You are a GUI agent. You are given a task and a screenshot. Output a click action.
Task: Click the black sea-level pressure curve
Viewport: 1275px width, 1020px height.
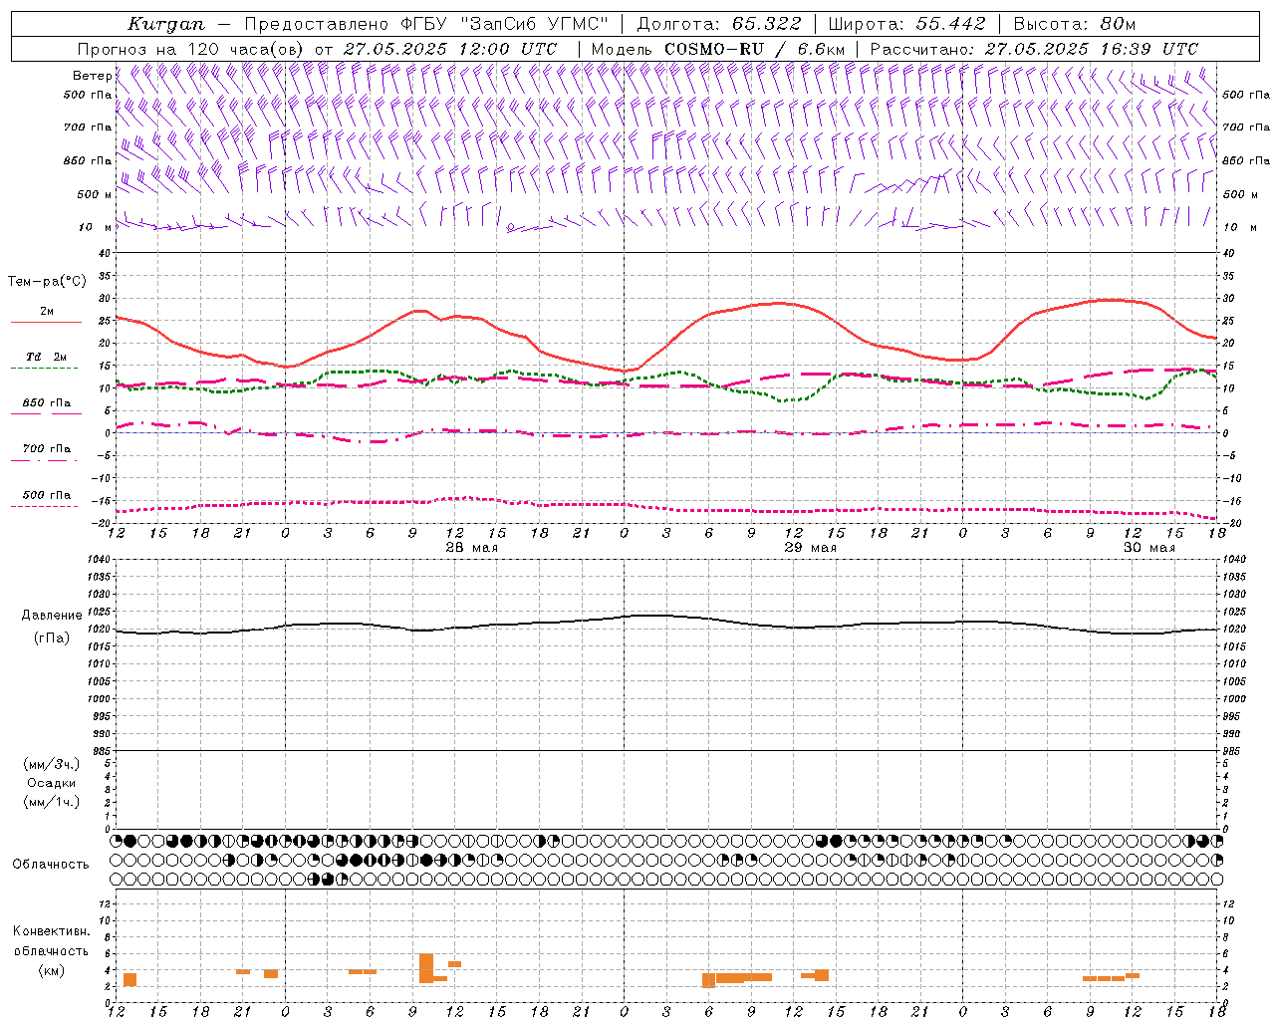point(666,624)
